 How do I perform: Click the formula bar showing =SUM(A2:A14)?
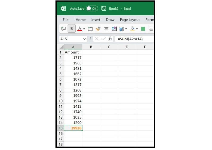tap(134, 39)
